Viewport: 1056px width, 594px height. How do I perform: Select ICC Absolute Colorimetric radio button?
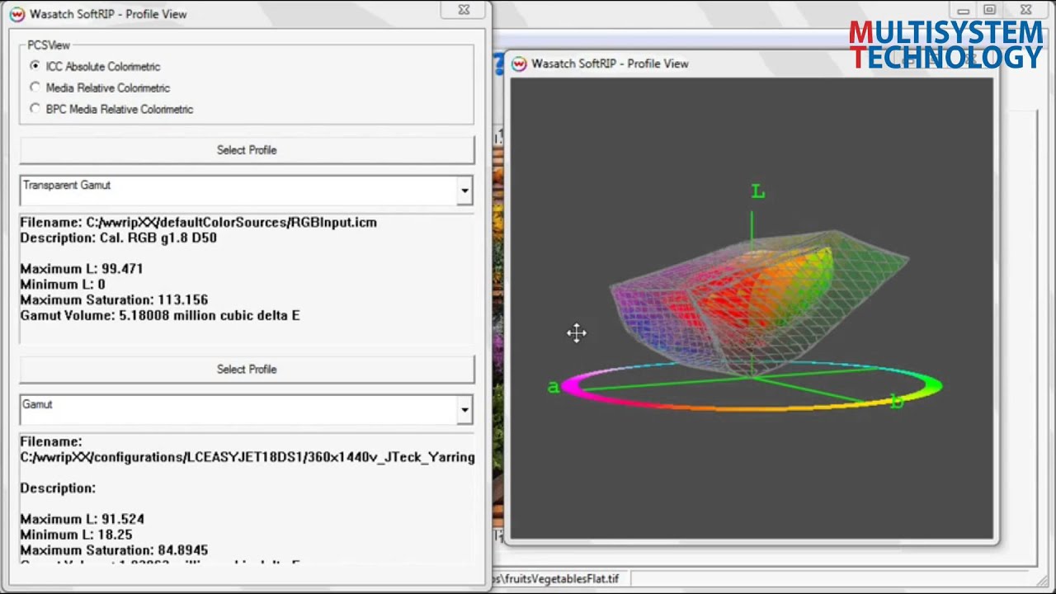[35, 66]
